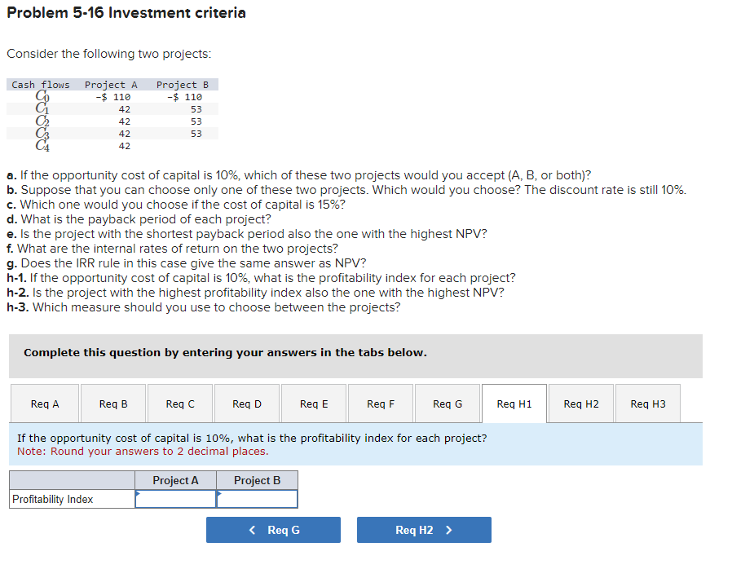Click the Project A profitability index input field
This screenshot has width=732, height=569.
176,499
